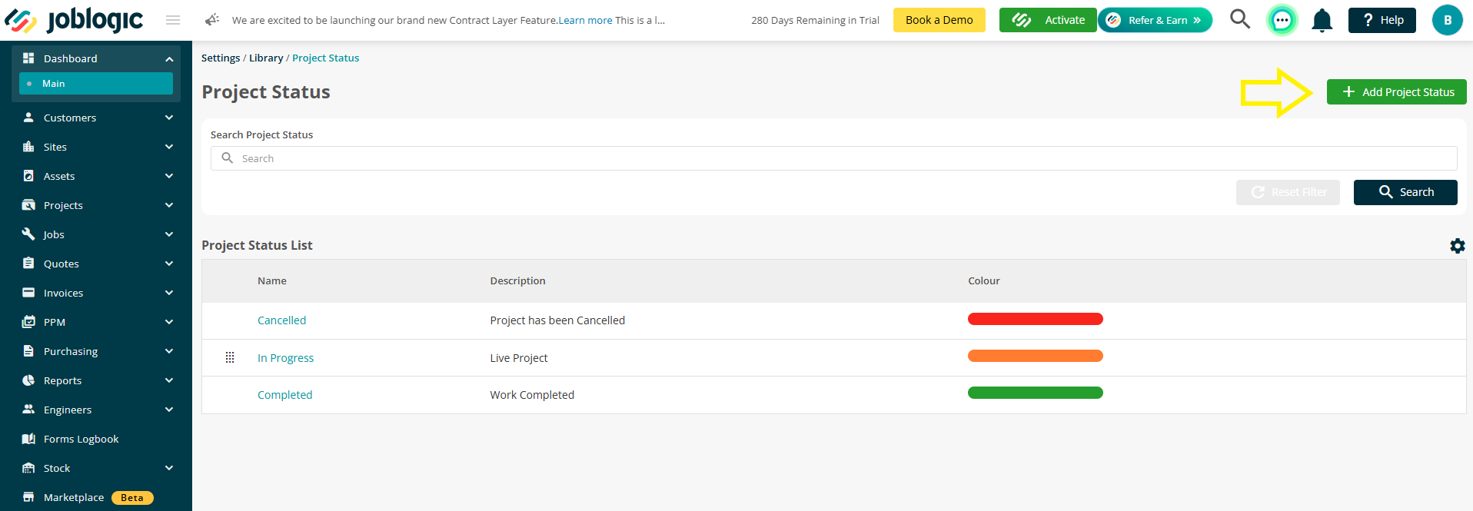This screenshot has height=511, width=1473.
Task: Click Refer & Earn button
Action: [1155, 20]
